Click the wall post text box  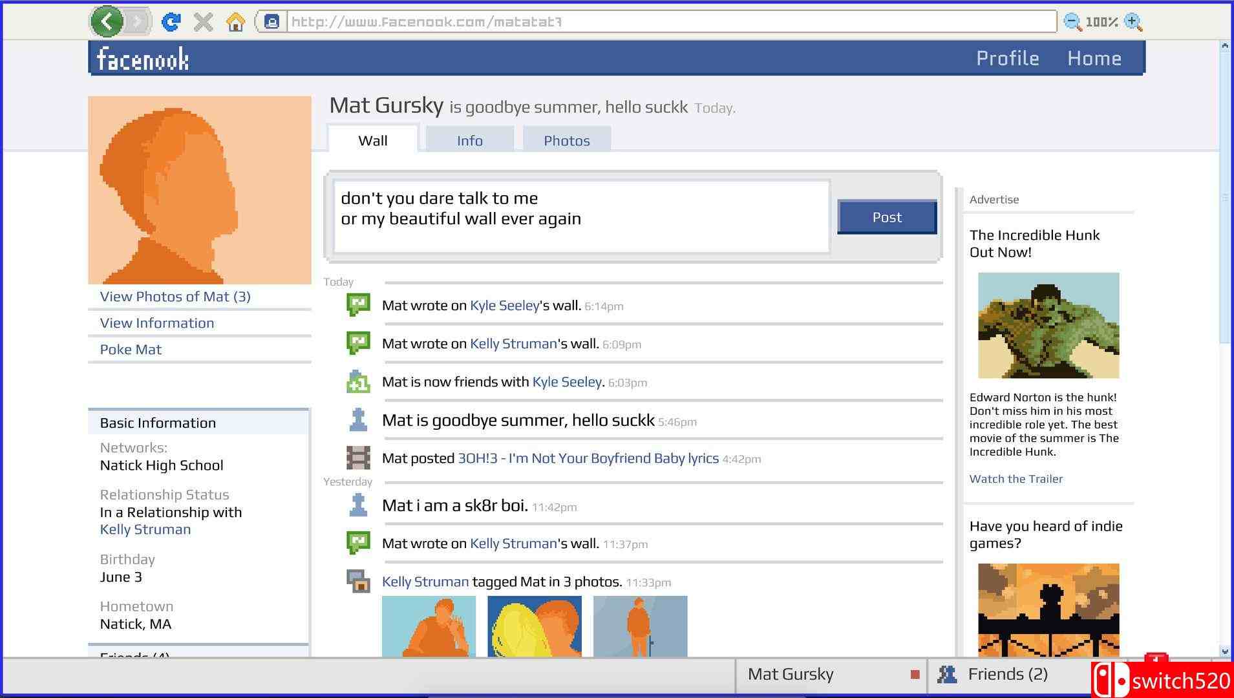click(580, 217)
